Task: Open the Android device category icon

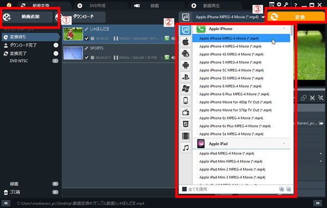Action: point(186,65)
